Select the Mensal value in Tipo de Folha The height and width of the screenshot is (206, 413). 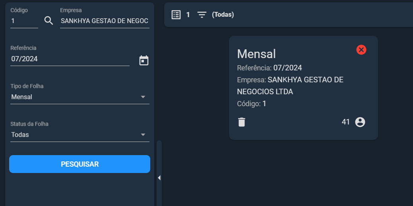tap(21, 97)
